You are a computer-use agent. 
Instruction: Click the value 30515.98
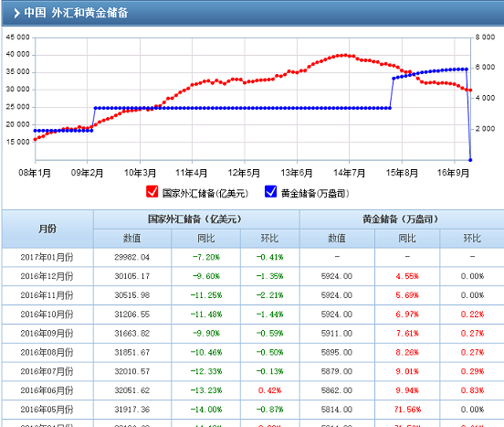click(132, 295)
